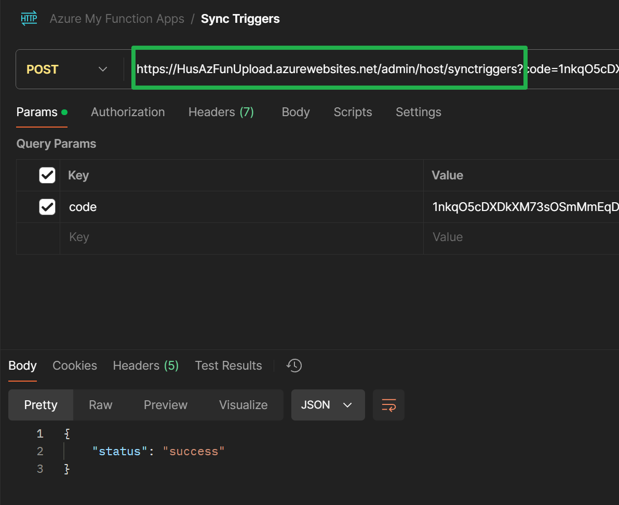The height and width of the screenshot is (505, 619).
Task: Toggle the response line wrap icon
Action: (388, 405)
